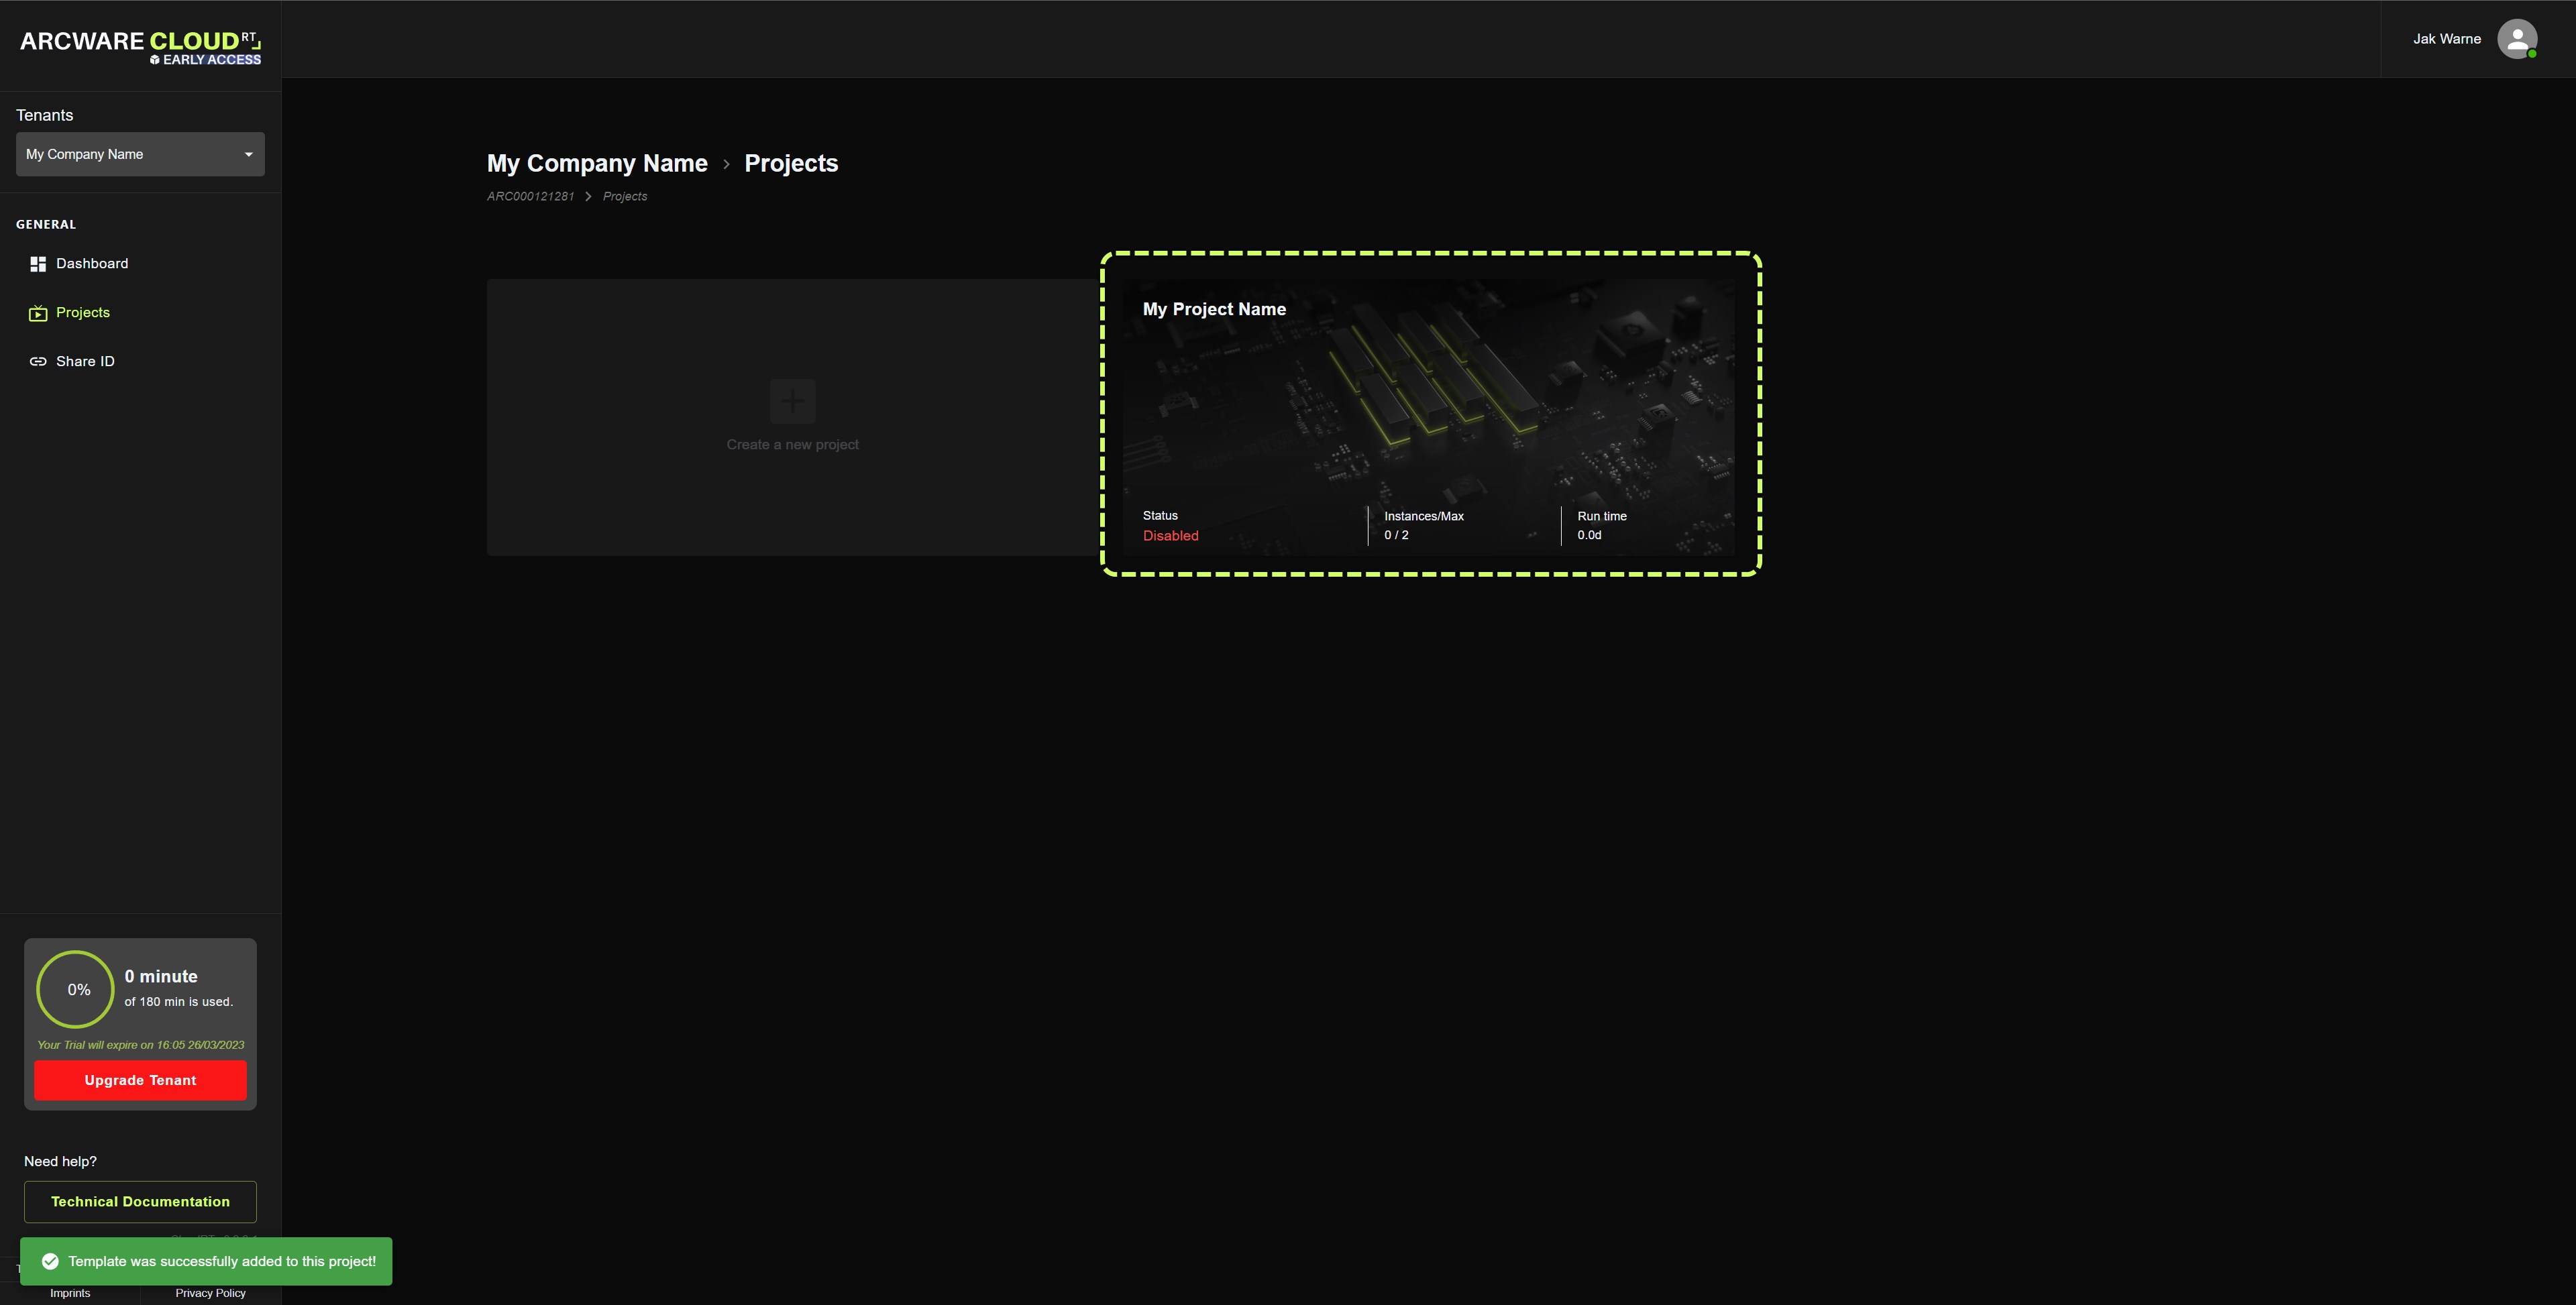Click the Dashboard grid icon

[x=38, y=264]
